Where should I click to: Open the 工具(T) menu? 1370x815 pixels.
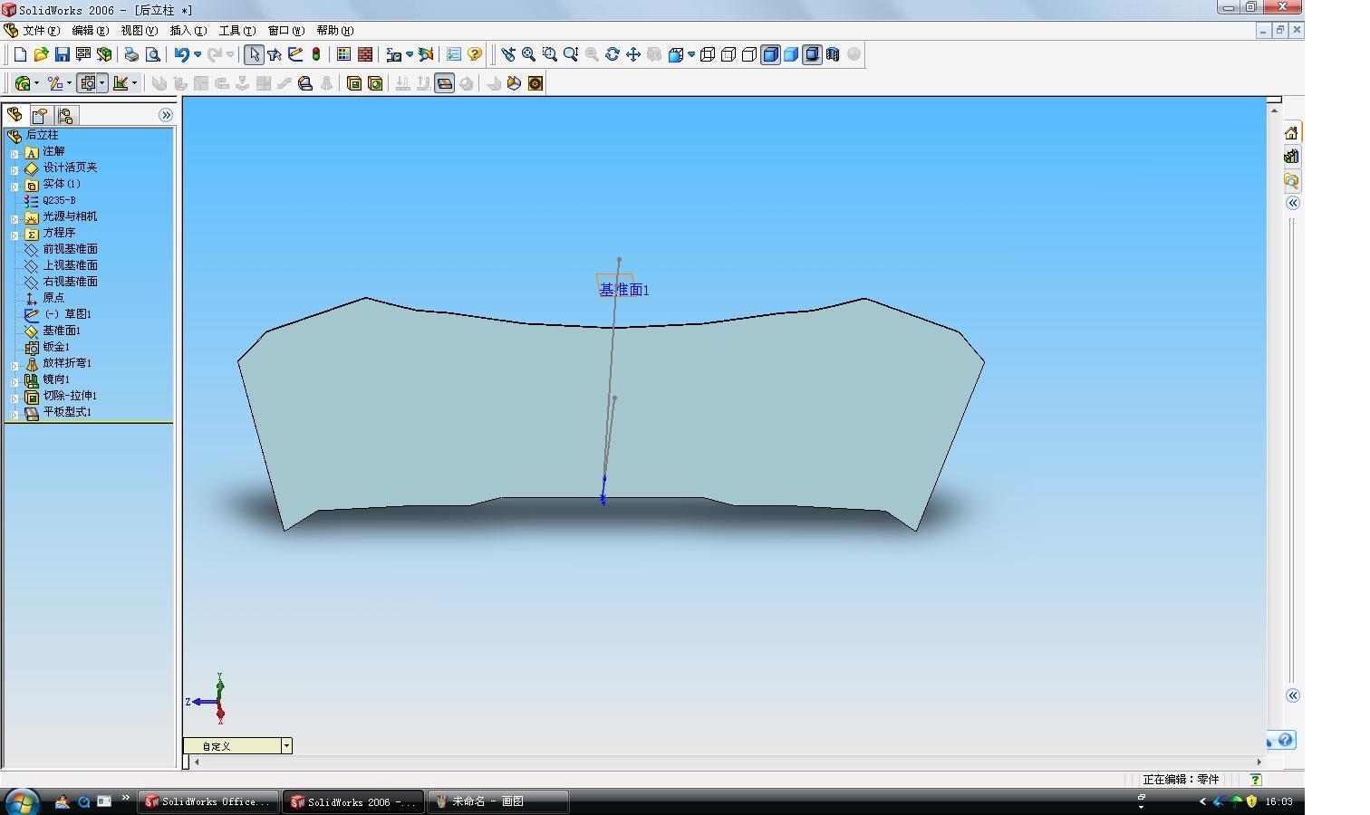pos(236,31)
